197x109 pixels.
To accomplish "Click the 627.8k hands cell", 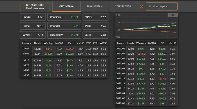I will coord(37,61).
